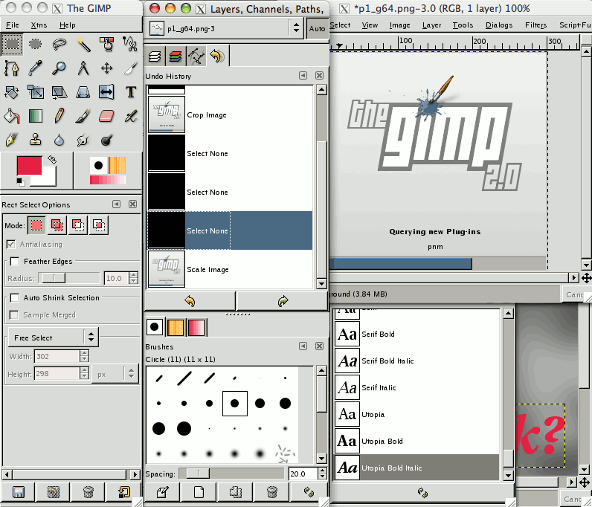The image size is (592, 507).
Task: Click the Width value stepper
Action: pyautogui.click(x=84, y=356)
